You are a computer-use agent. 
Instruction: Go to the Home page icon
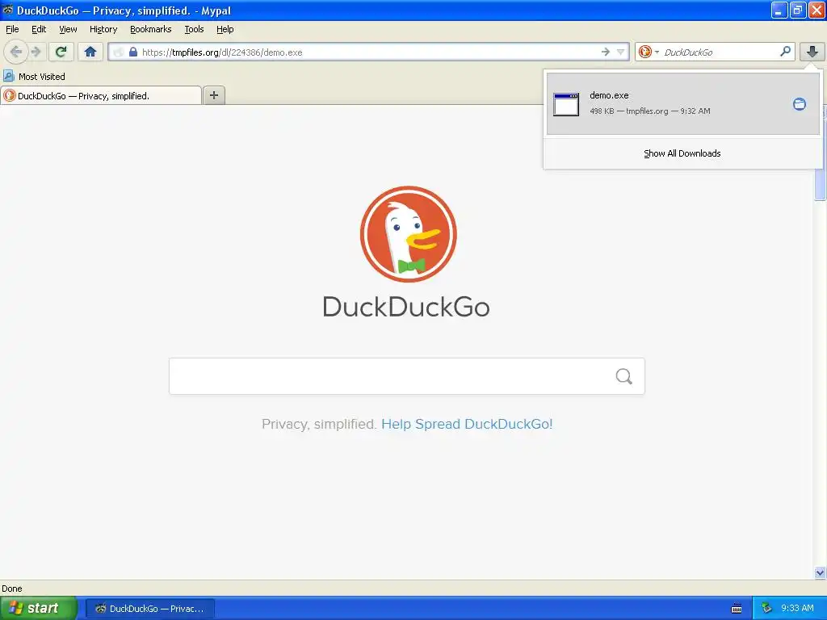point(90,52)
